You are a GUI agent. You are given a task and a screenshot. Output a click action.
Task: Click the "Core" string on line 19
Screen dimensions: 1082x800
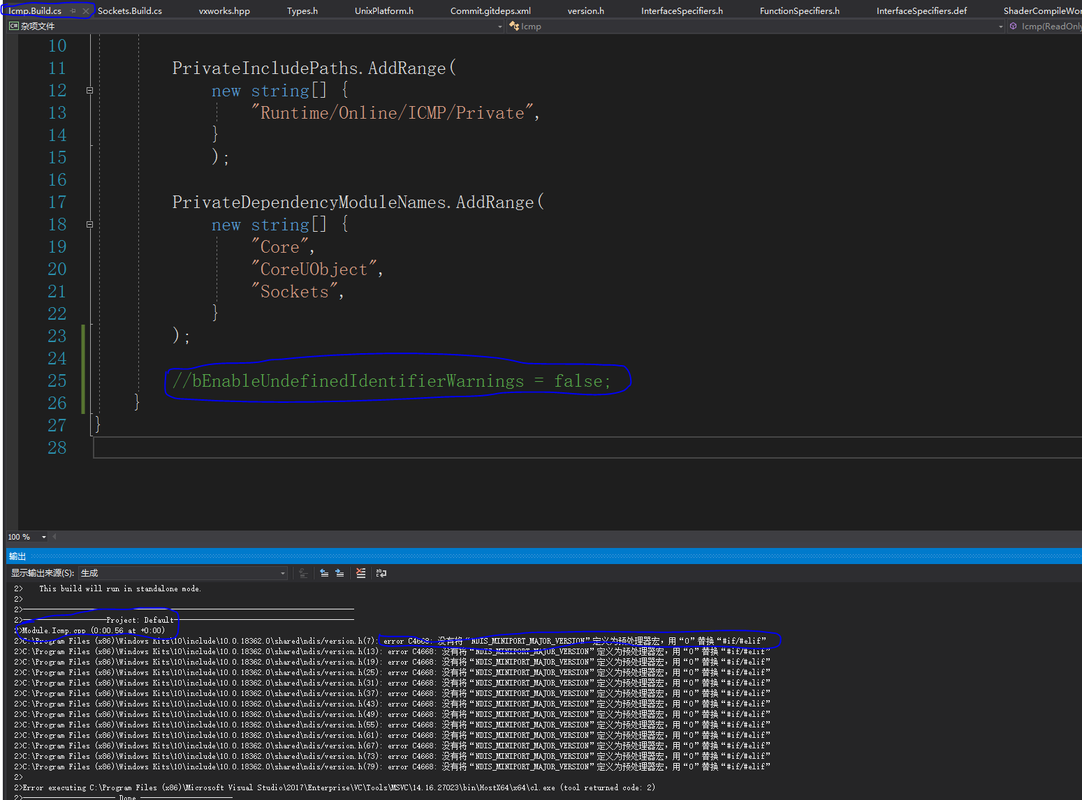pyautogui.click(x=280, y=246)
